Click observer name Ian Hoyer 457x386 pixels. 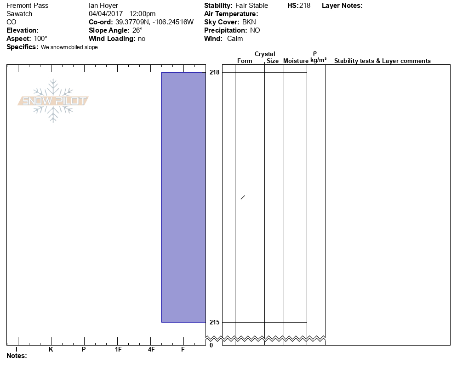(103, 6)
